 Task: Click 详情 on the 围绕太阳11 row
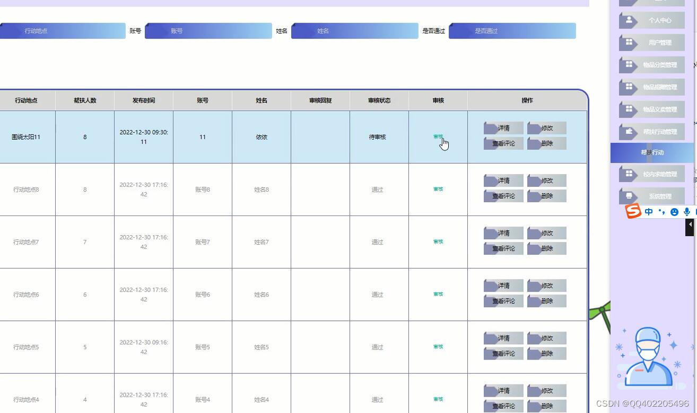(x=503, y=128)
